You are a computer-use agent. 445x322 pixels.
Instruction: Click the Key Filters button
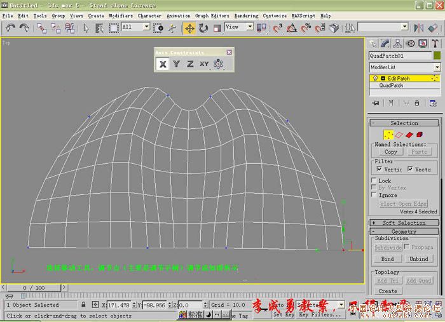(320, 314)
